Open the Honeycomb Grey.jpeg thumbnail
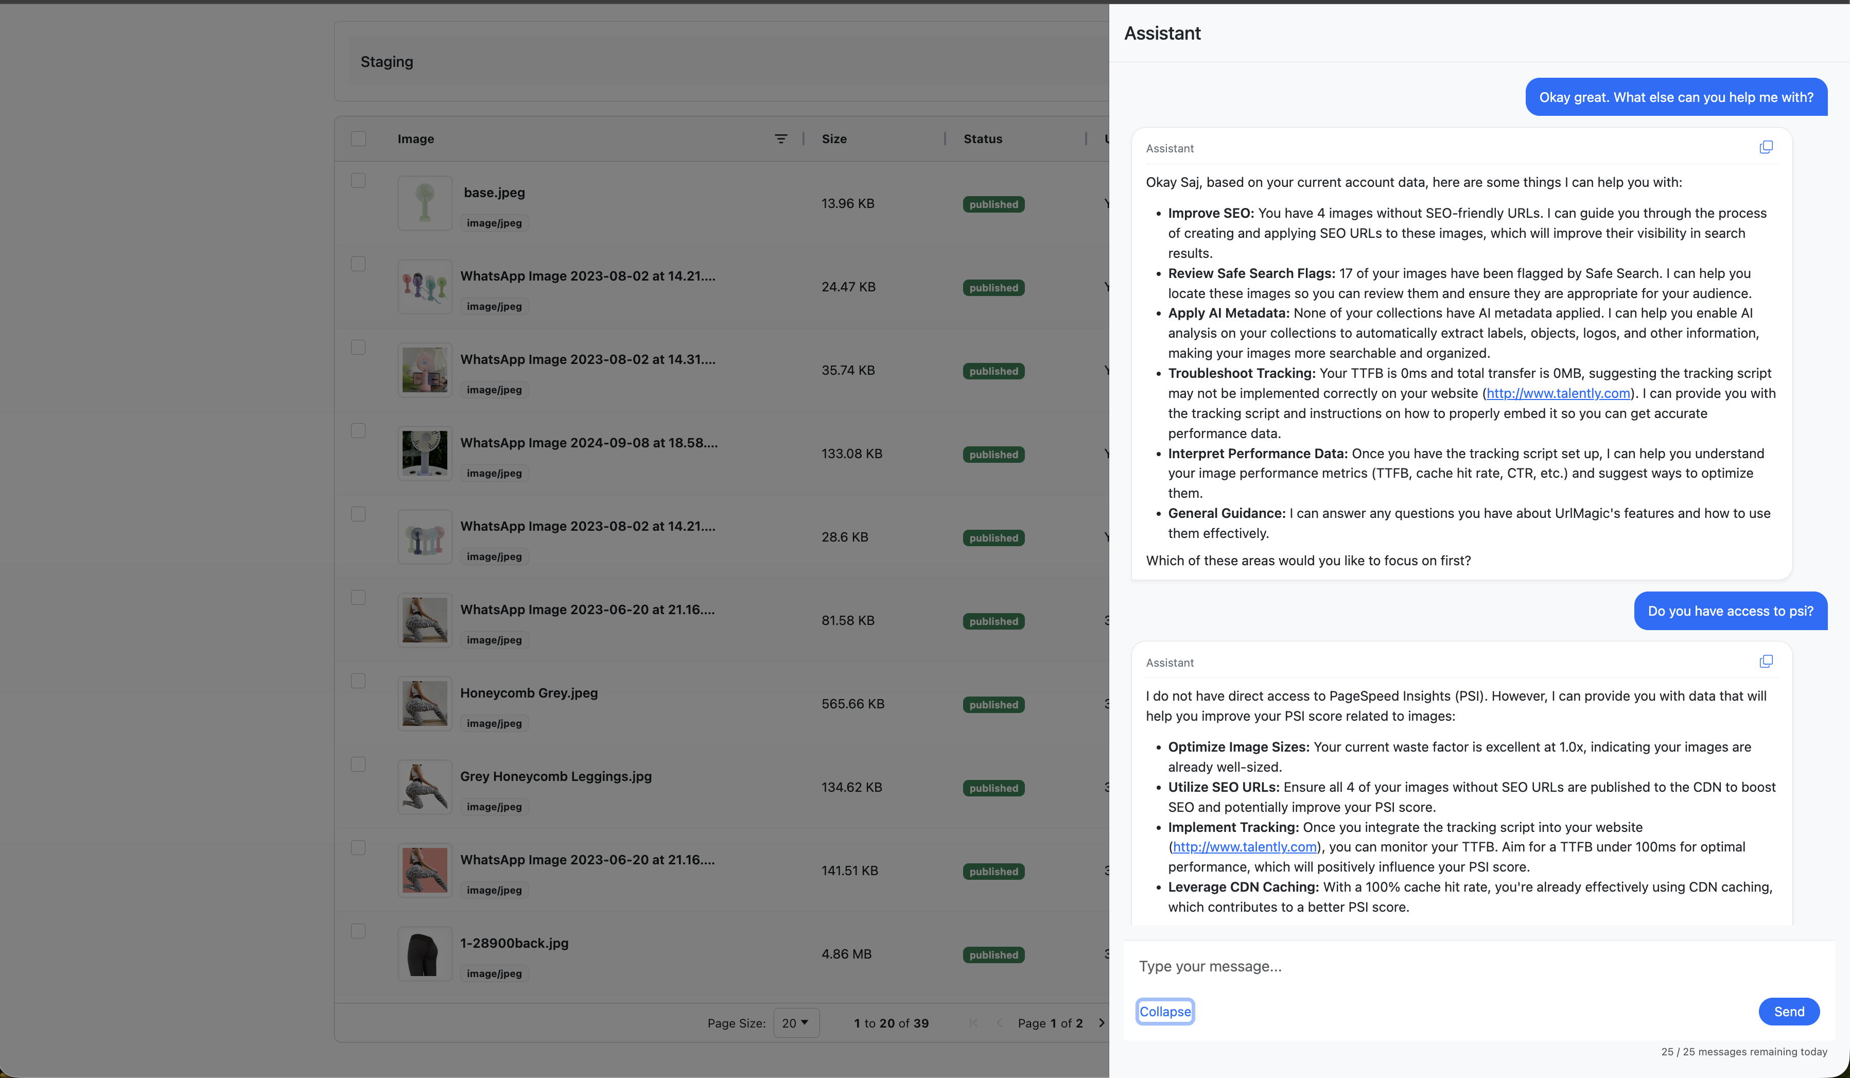The image size is (1850, 1078). point(425,704)
